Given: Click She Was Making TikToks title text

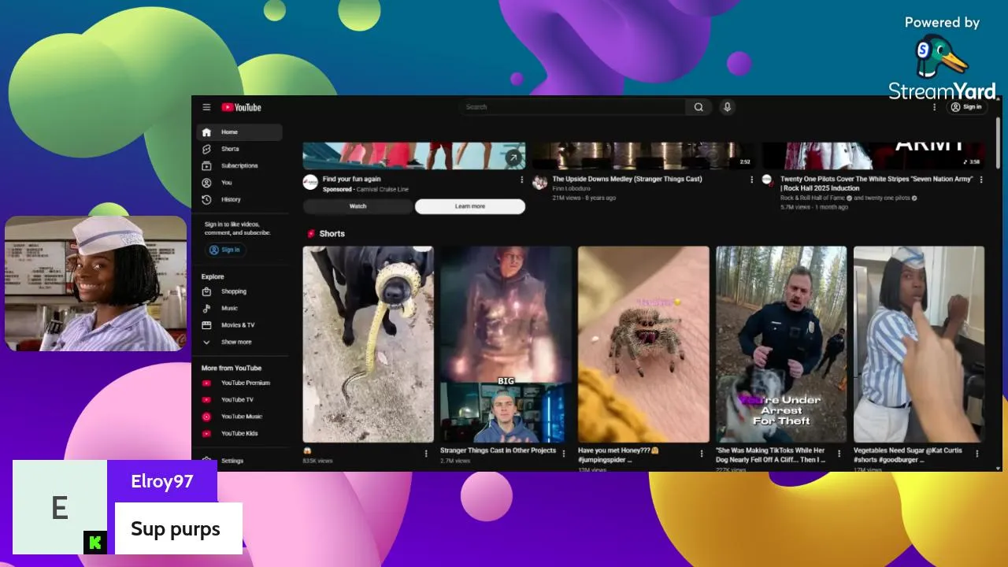Looking at the screenshot, I should click(x=771, y=455).
